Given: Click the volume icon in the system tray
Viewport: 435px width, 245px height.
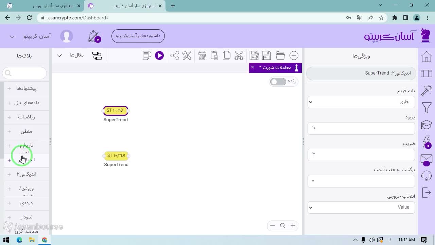Looking at the screenshot, I should click(x=372, y=240).
